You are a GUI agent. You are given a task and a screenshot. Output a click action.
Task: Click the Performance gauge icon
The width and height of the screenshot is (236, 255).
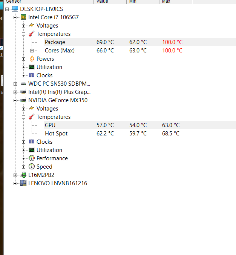pyautogui.click(x=32, y=158)
